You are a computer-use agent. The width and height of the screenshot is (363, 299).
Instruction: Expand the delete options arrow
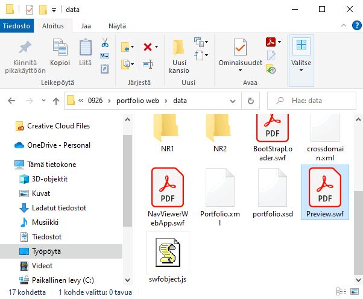pyautogui.click(x=157, y=47)
